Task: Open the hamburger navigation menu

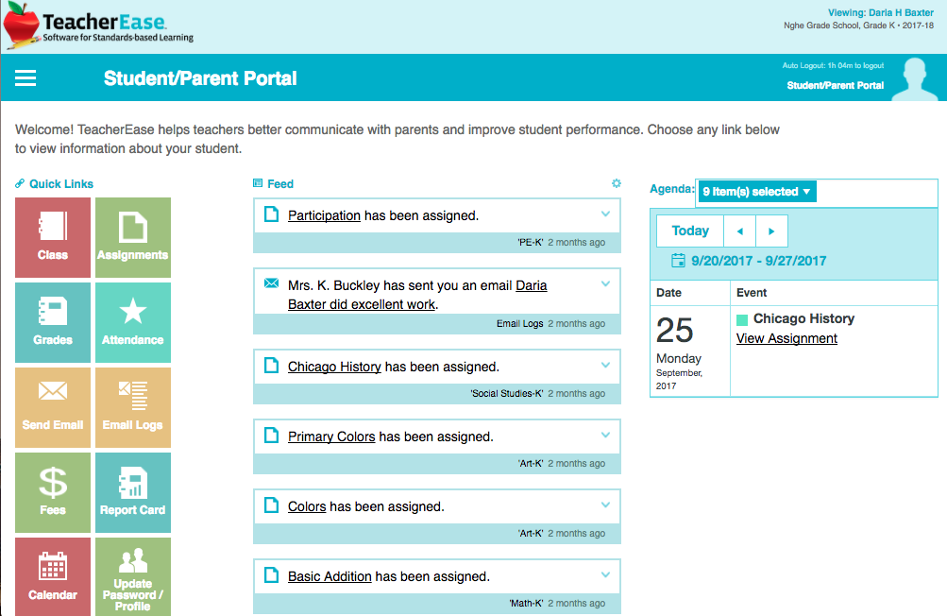Action: (x=25, y=78)
